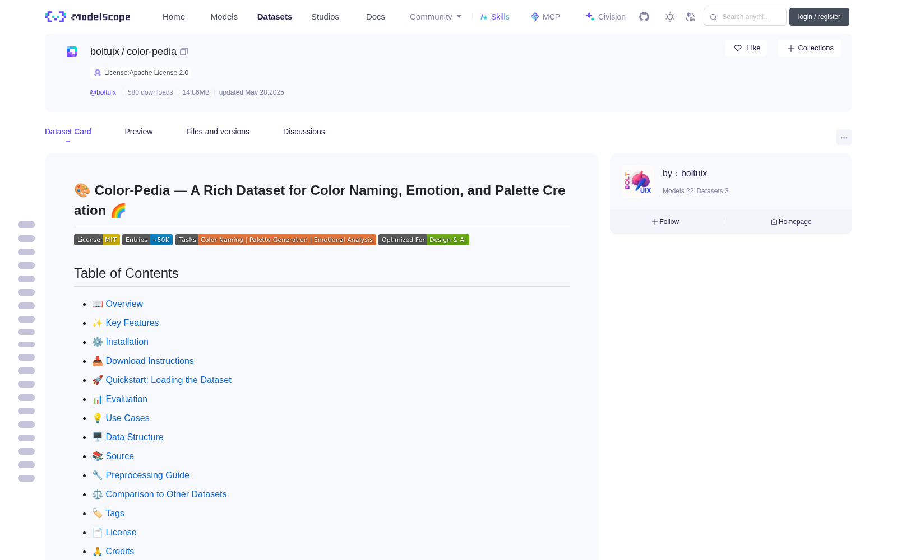Open the ModelScope logo homepage
Viewport: 897px width, 560px height.
tap(88, 17)
